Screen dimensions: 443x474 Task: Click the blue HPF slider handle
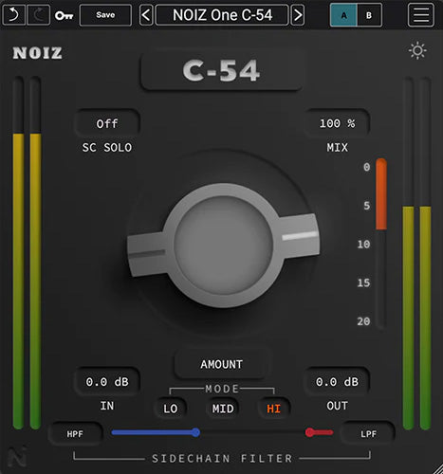pos(196,432)
